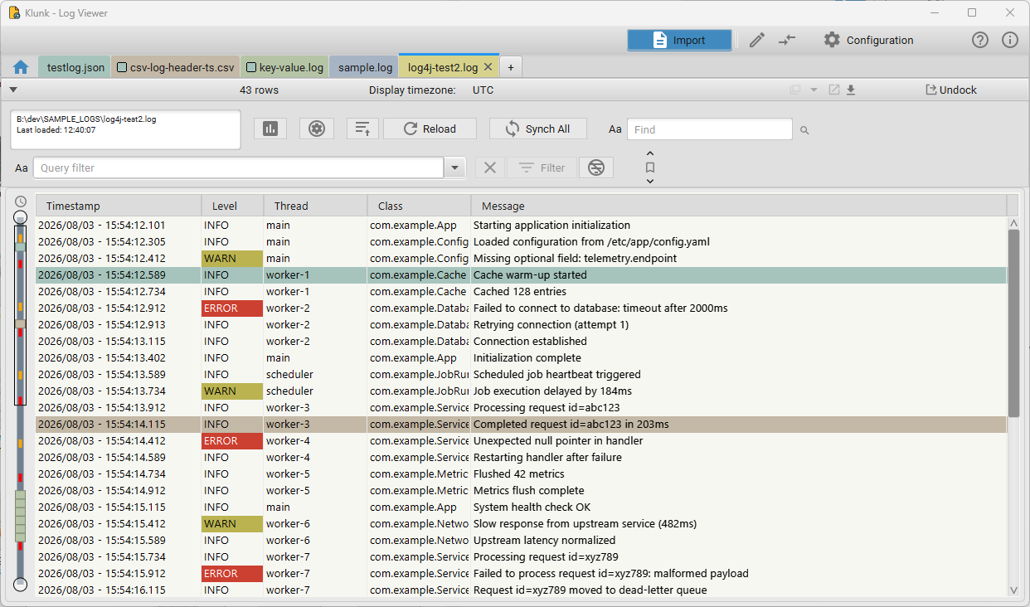Click the search magnifier icon

click(x=804, y=130)
